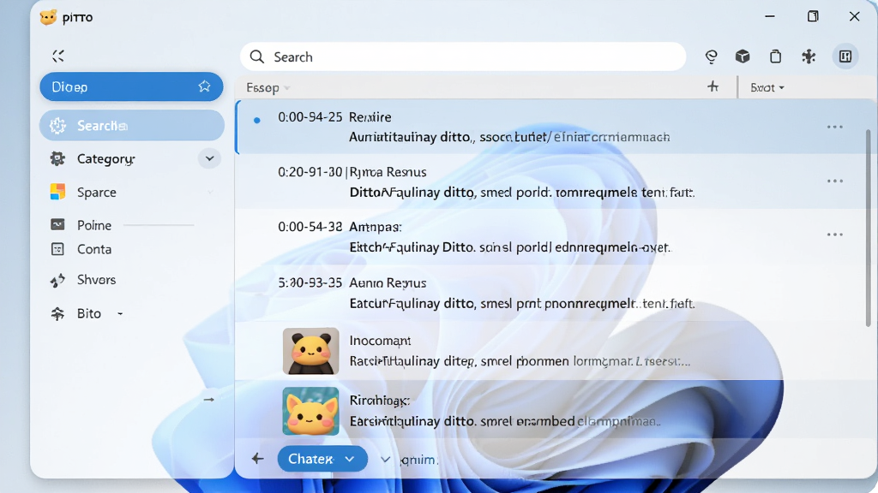
Task: Click into the Search input field
Action: pyautogui.click(x=463, y=56)
